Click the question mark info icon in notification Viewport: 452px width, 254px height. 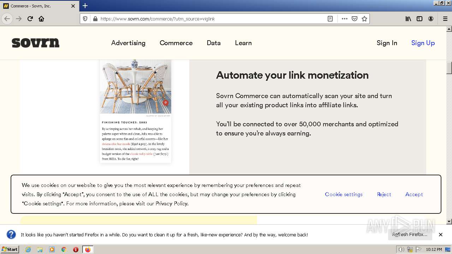(11, 234)
